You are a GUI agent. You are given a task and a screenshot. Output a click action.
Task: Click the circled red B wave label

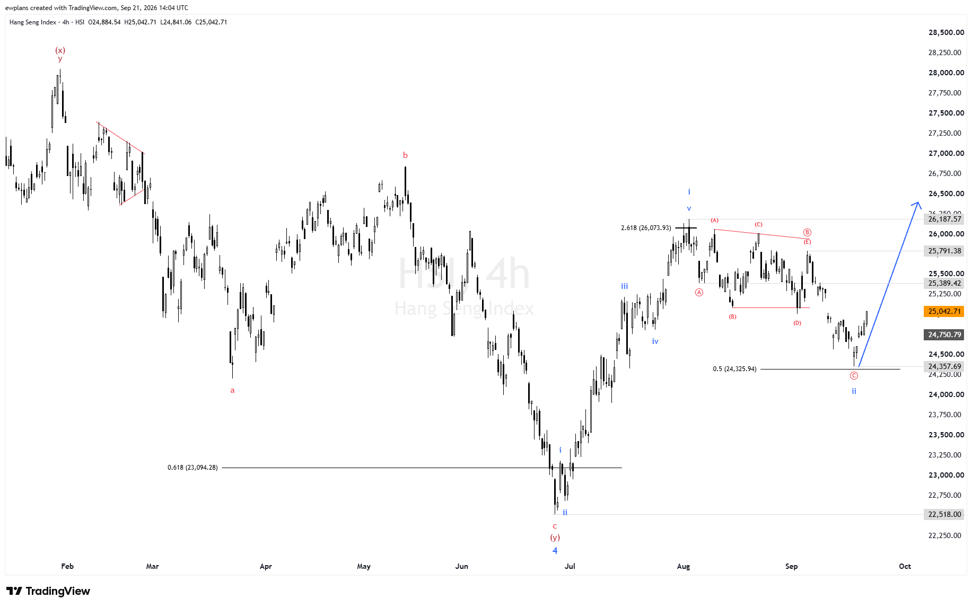(x=807, y=232)
